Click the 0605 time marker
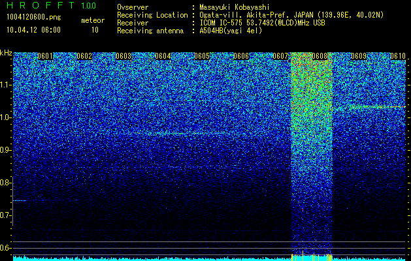This screenshot has width=411, height=261. (x=202, y=56)
